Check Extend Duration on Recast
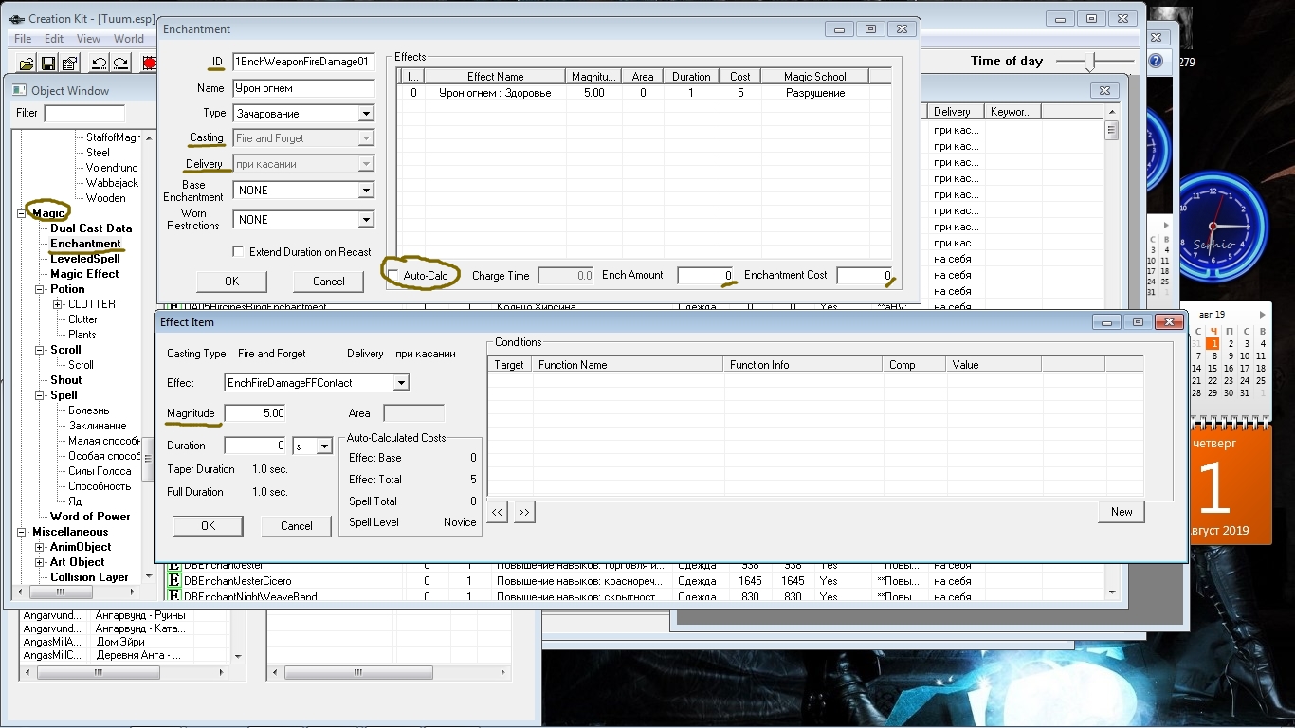Image resolution: width=1295 pixels, height=728 pixels. [x=239, y=252]
